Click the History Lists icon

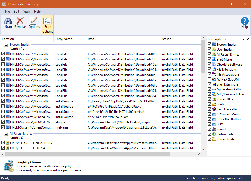click(x=214, y=134)
